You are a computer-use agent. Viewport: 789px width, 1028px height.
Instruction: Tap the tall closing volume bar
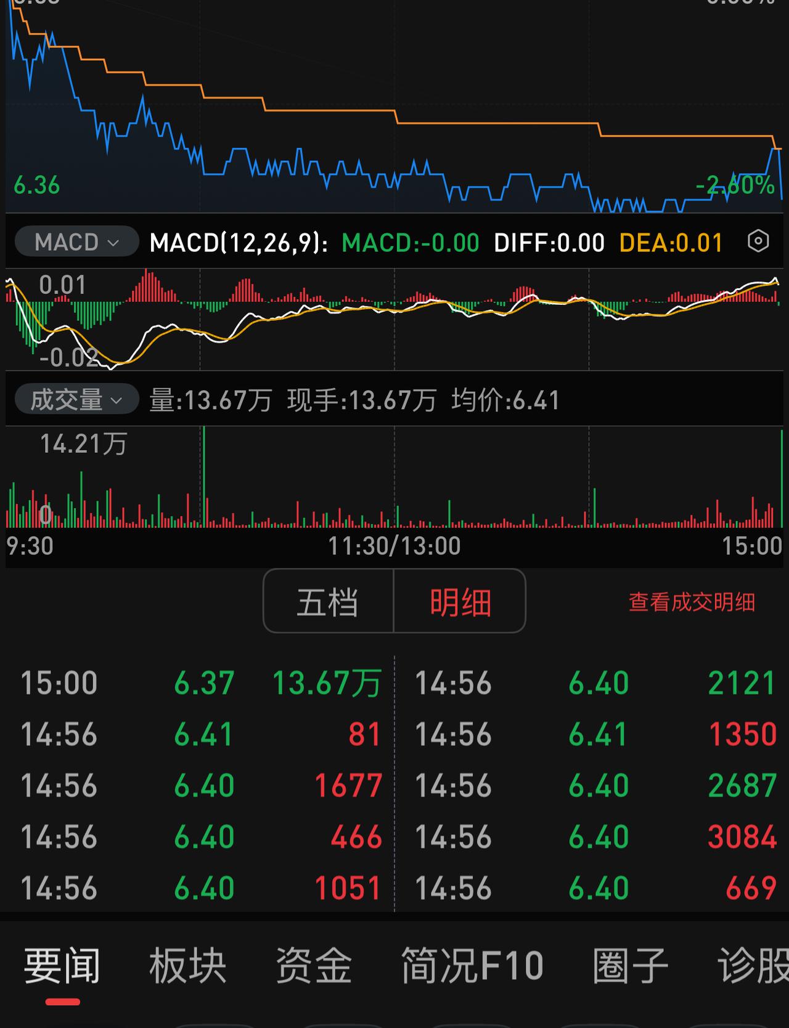coord(782,478)
